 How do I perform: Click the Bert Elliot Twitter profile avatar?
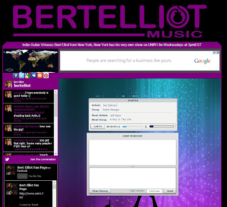[9, 84]
